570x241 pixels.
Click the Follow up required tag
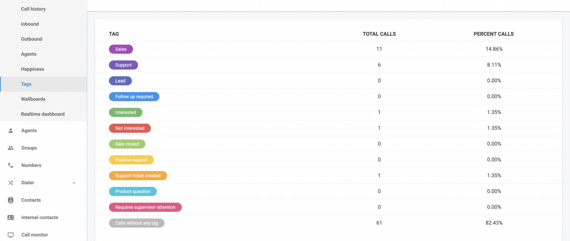(x=134, y=97)
